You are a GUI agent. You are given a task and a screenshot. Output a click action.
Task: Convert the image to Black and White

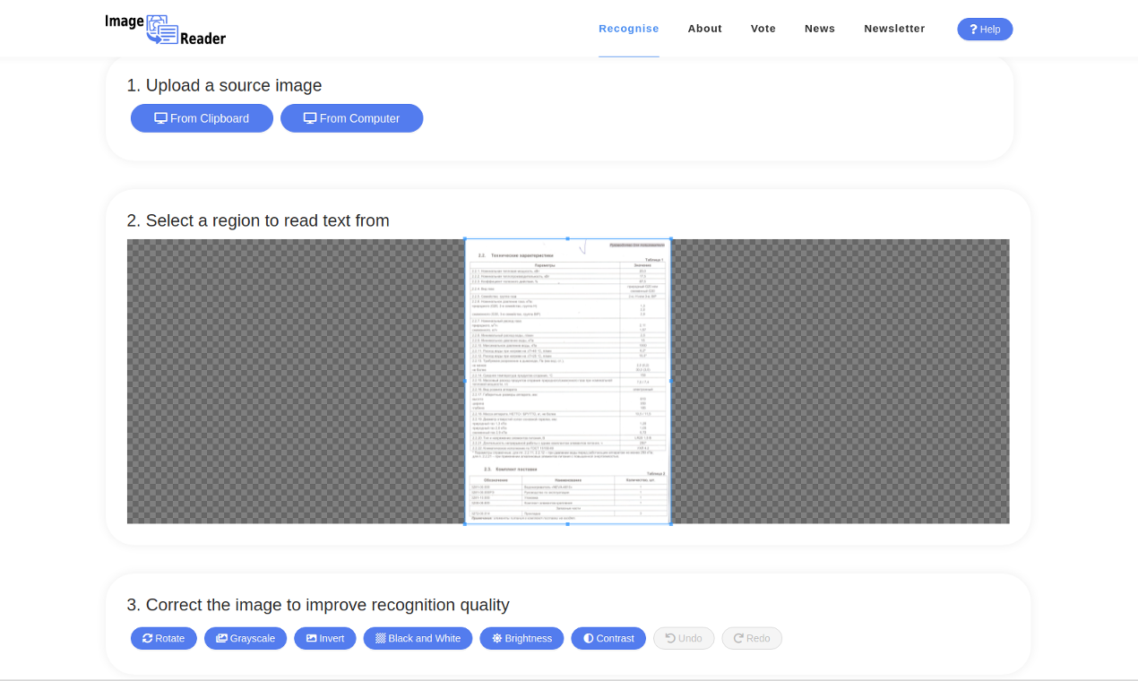pyautogui.click(x=418, y=638)
